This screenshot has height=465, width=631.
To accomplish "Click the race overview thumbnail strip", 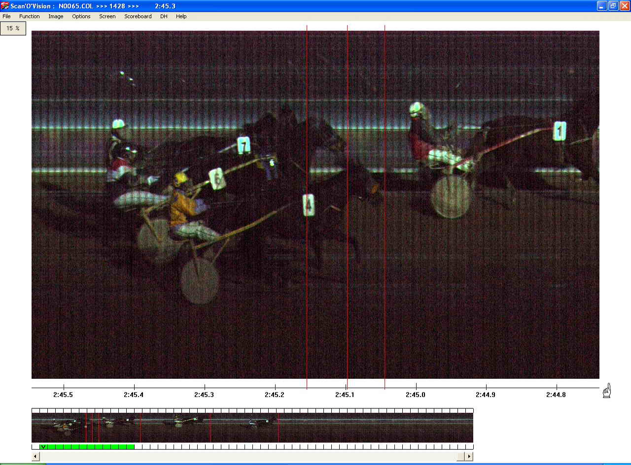I will click(x=252, y=427).
